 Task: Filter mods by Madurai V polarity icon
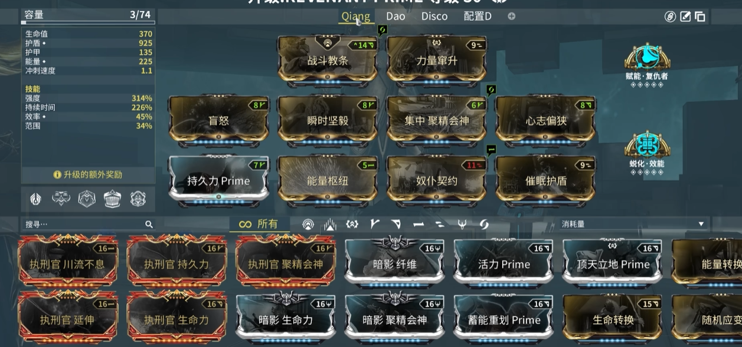click(x=374, y=224)
